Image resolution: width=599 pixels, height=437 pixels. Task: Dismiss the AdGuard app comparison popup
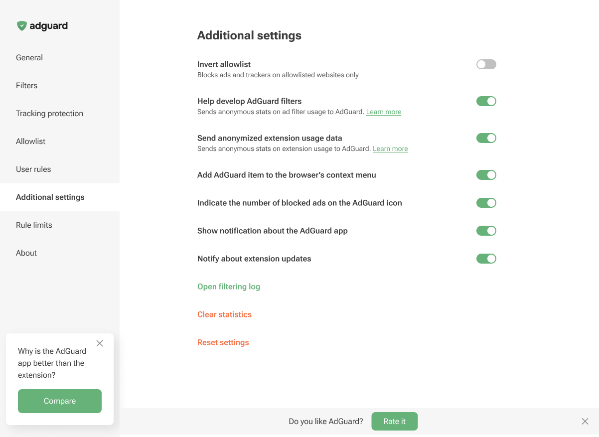tap(99, 343)
